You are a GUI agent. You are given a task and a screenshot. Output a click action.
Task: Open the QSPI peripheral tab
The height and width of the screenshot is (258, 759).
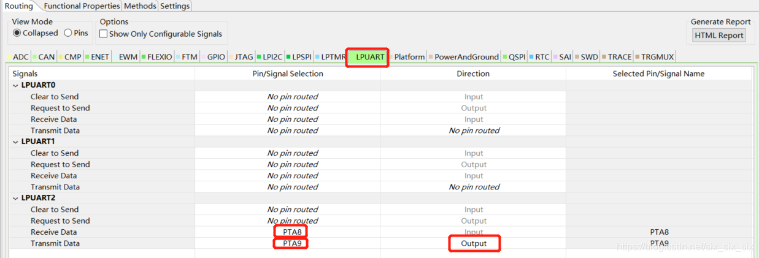tap(515, 57)
